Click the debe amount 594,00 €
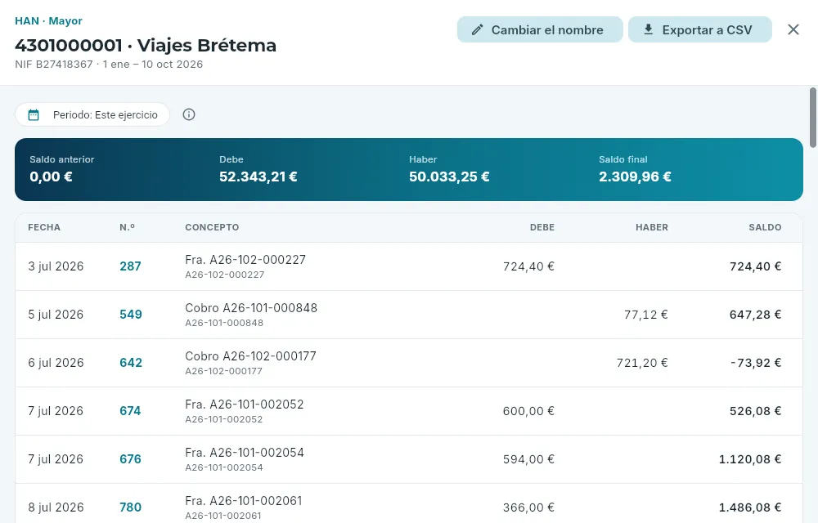 coord(528,459)
